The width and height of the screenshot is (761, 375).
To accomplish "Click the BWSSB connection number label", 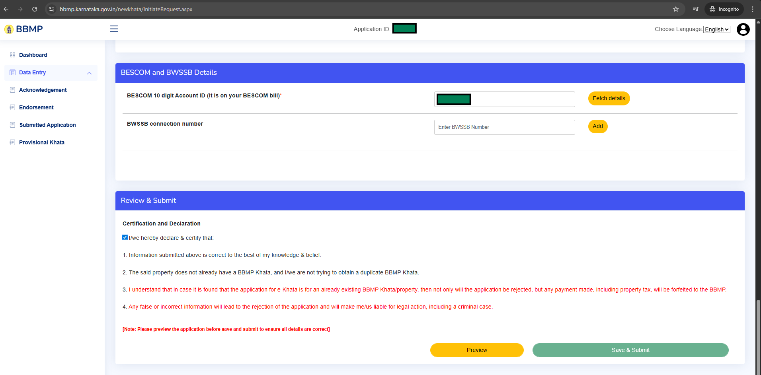I will click(165, 124).
